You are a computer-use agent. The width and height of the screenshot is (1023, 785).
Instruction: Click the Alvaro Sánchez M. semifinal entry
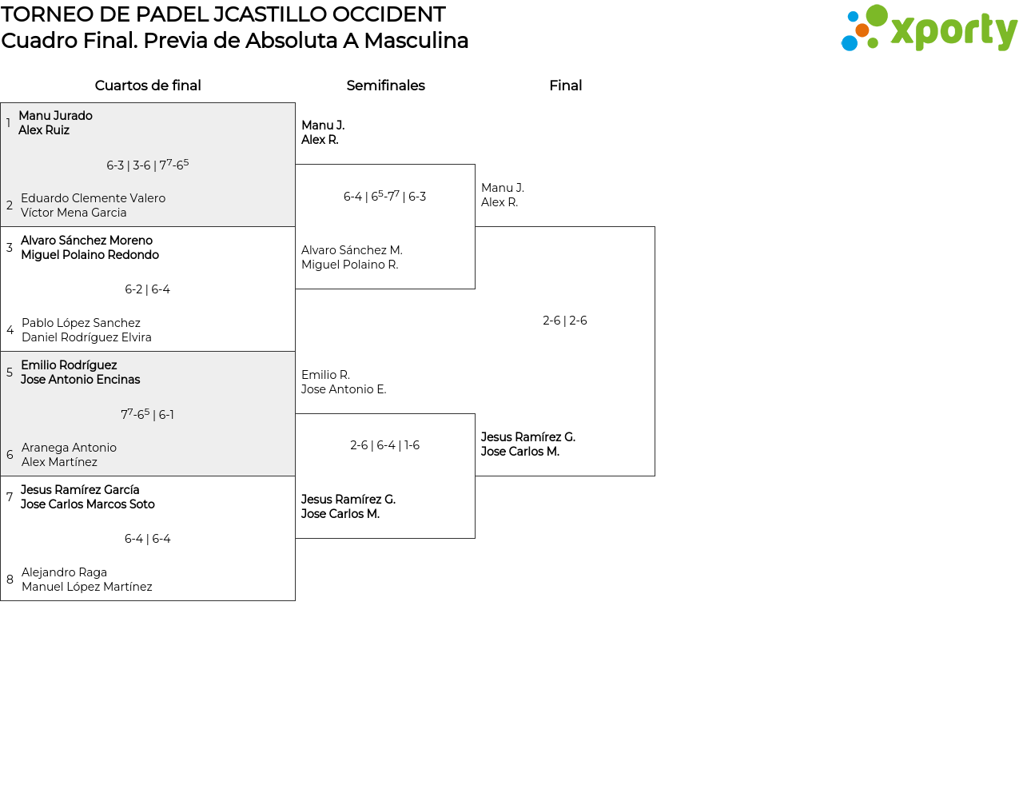[x=352, y=257]
